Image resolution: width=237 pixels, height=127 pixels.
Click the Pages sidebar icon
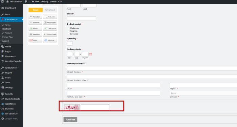pyautogui.click(x=3, y=51)
